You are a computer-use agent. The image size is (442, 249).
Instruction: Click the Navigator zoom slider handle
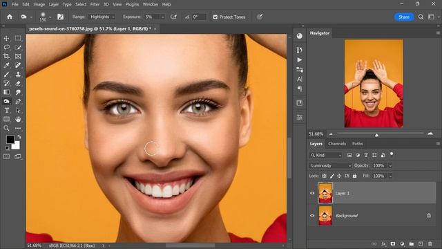click(x=376, y=135)
